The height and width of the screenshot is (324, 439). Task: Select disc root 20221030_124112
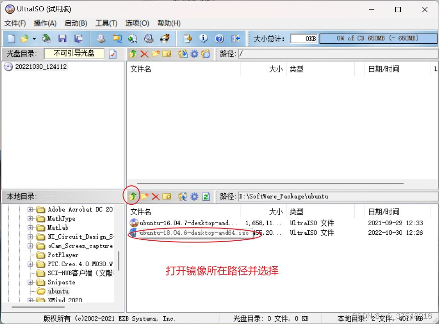click(41, 66)
